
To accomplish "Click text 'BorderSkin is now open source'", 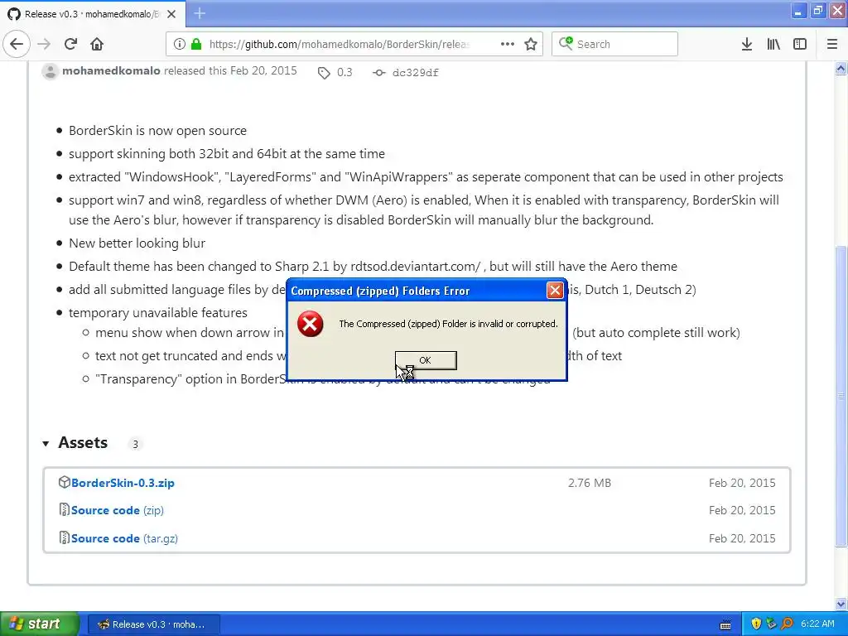I will [157, 131].
